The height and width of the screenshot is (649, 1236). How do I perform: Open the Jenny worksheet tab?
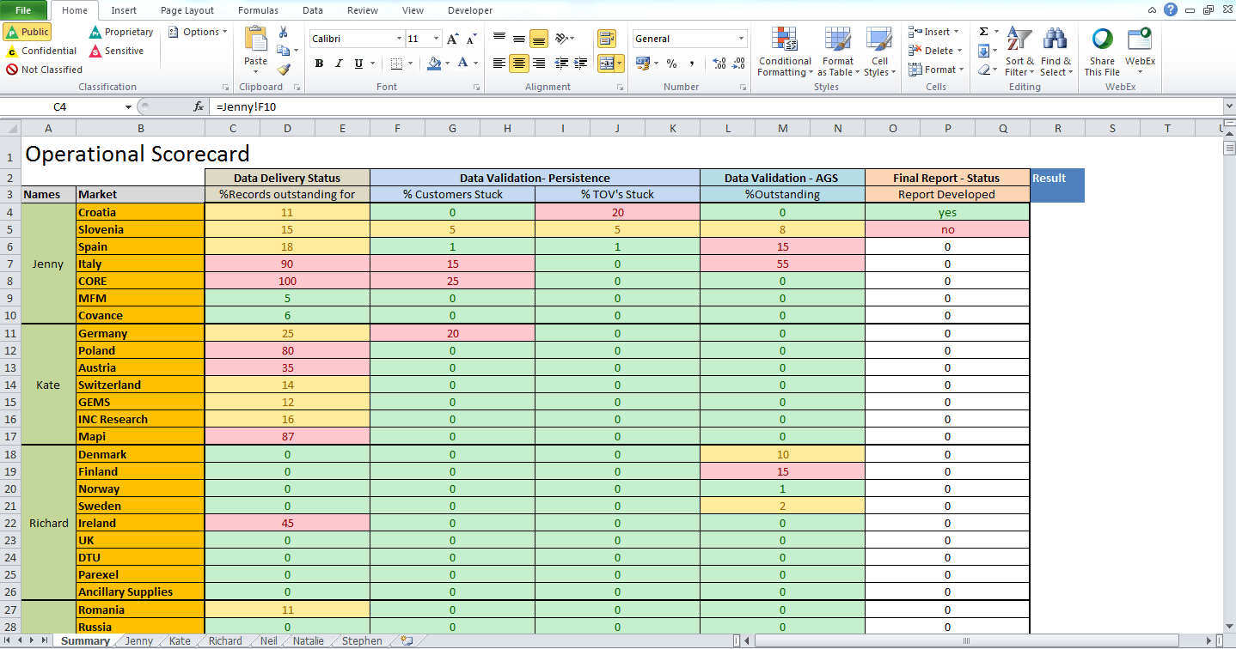pyautogui.click(x=138, y=640)
